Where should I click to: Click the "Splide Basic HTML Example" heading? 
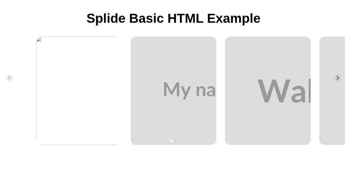coord(173,18)
